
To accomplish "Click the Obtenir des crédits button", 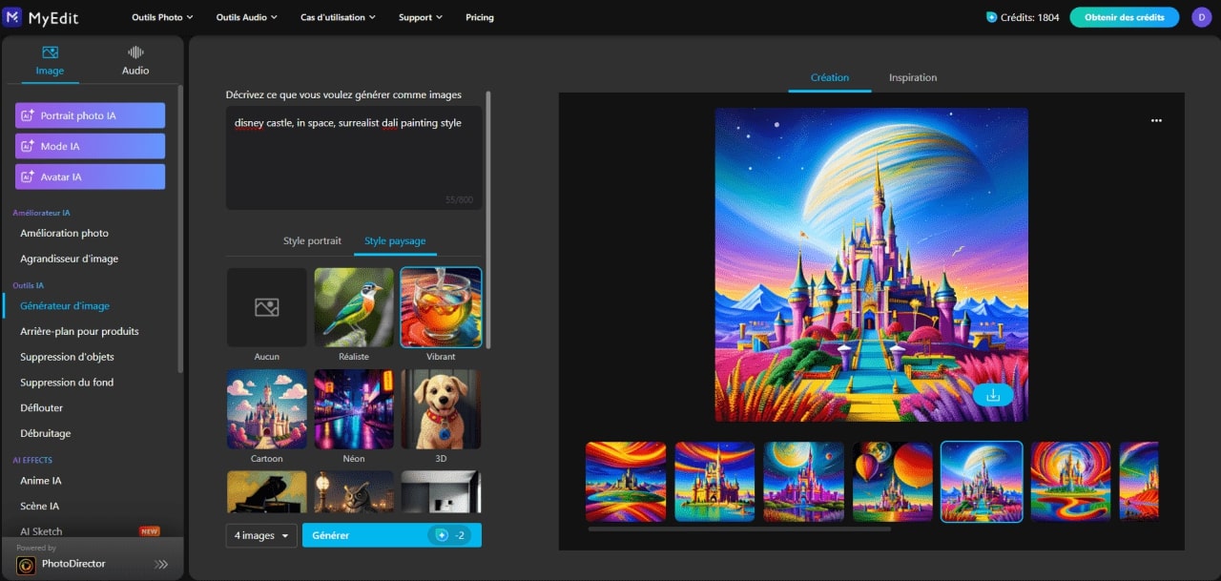I will coord(1124,16).
